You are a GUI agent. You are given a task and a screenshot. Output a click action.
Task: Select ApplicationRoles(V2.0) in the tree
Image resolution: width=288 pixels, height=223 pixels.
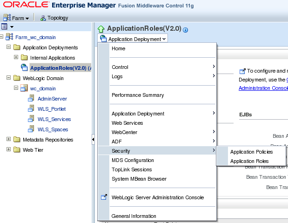point(60,68)
